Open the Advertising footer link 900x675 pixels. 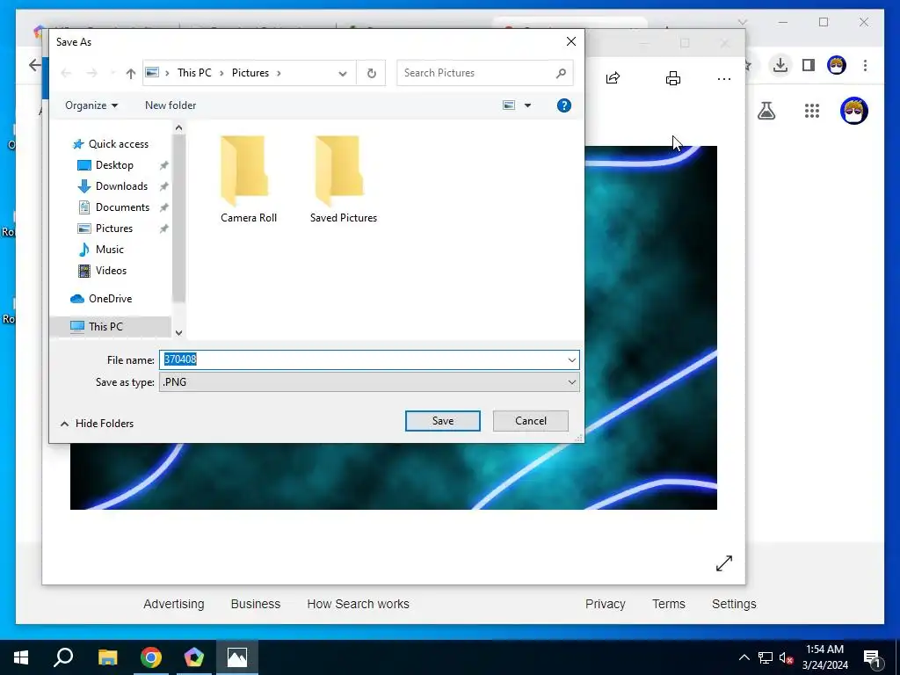point(174,604)
